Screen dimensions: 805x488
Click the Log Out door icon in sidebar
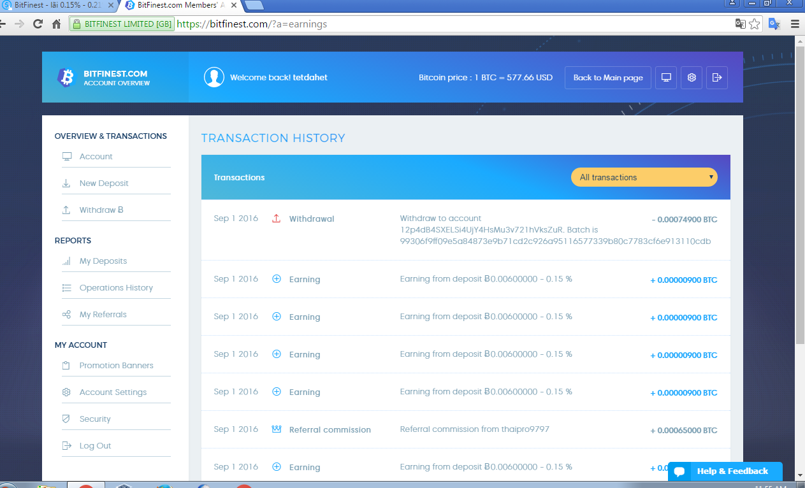[66, 446]
